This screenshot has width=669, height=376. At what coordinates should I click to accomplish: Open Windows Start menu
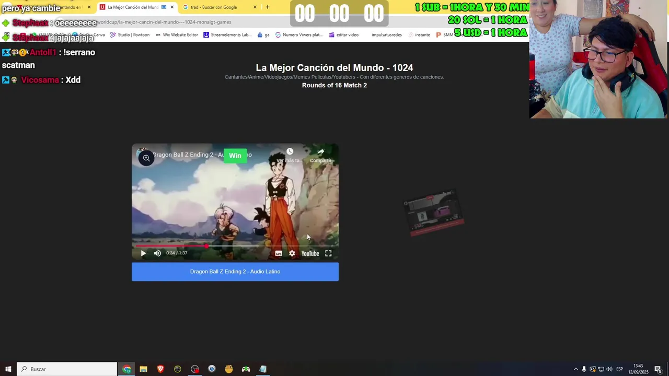8,369
